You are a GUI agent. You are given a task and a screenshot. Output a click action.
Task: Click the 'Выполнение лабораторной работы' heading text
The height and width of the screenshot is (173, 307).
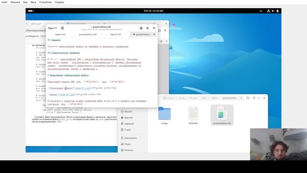69,75
